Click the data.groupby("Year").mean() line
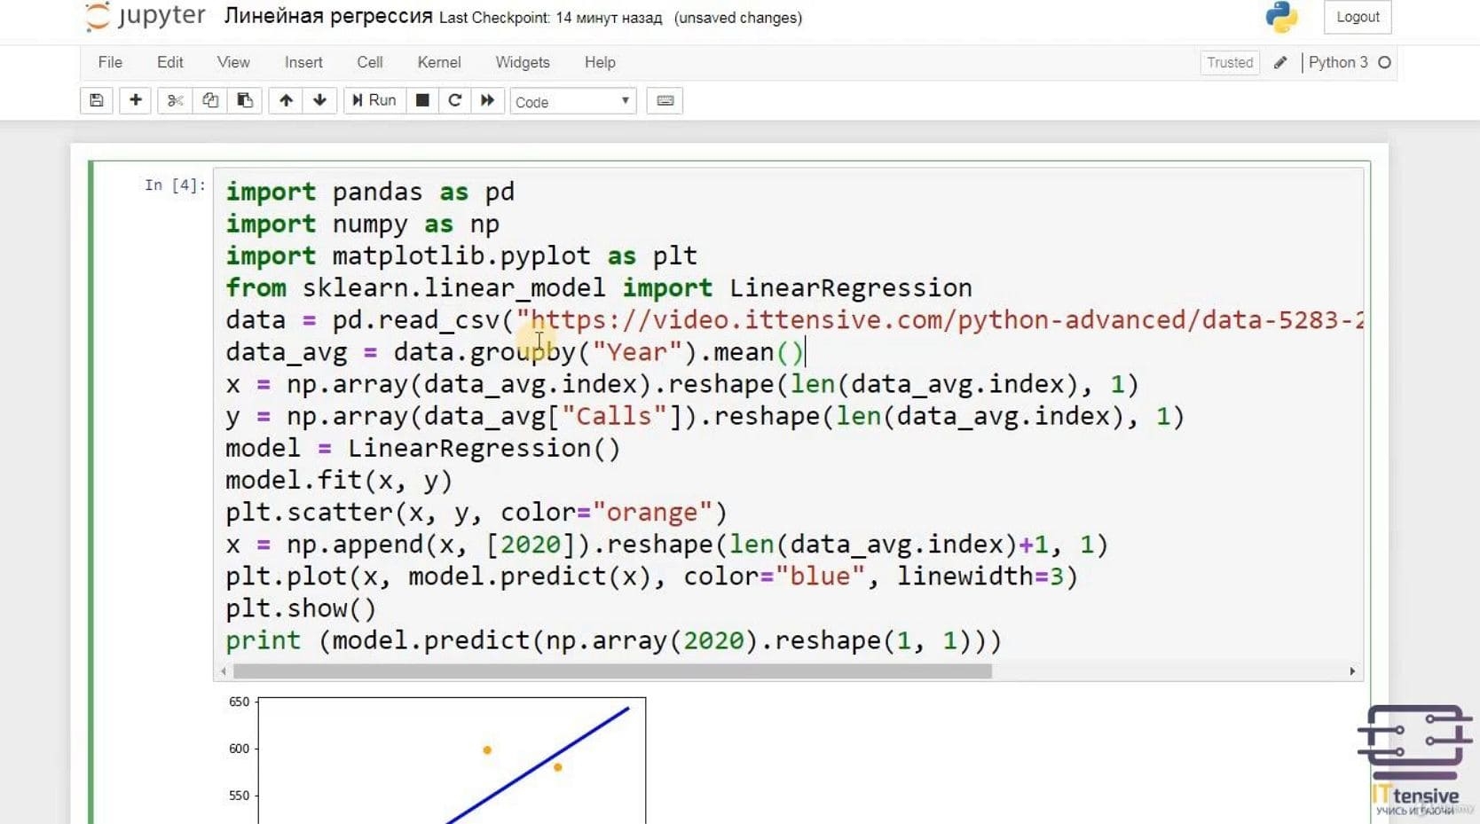This screenshot has width=1480, height=824. click(515, 351)
